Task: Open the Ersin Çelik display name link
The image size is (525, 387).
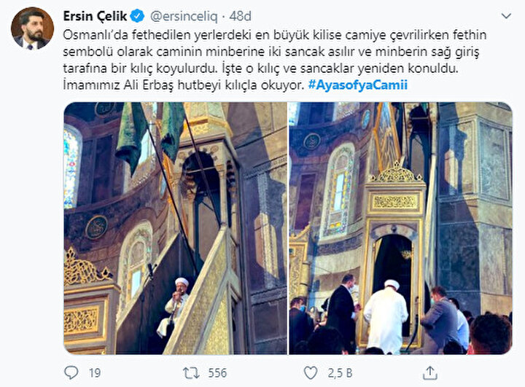Action: point(95,16)
